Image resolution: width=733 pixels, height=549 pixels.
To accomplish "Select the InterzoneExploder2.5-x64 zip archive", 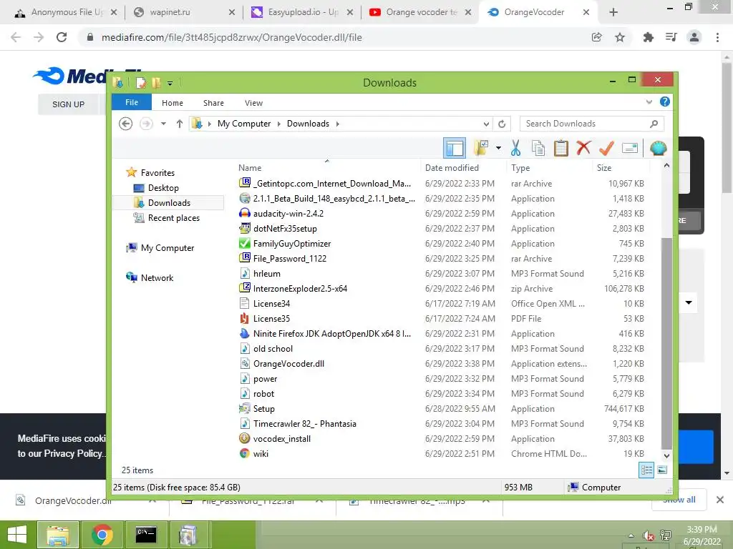I will pos(300,289).
